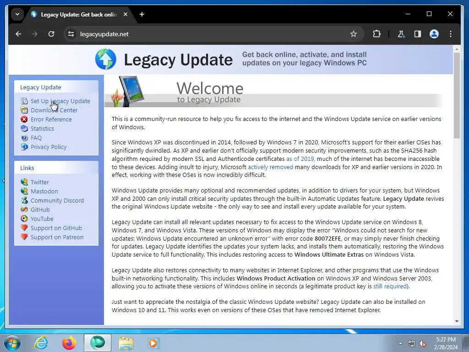This screenshot has width=469, height=352.
Task: Click the Statistics pie icon
Action: pos(24,129)
